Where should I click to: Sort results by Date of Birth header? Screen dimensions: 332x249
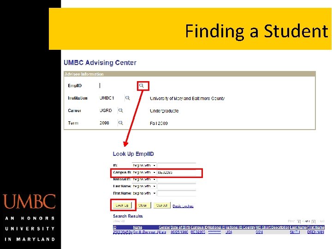pyautogui.click(x=180, y=227)
